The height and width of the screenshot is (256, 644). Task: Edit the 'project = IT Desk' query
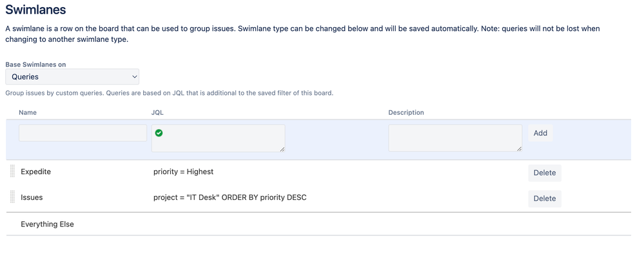point(230,197)
